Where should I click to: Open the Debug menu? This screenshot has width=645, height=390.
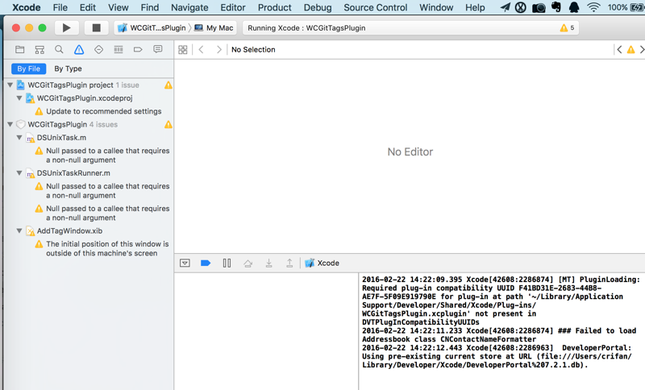point(318,7)
